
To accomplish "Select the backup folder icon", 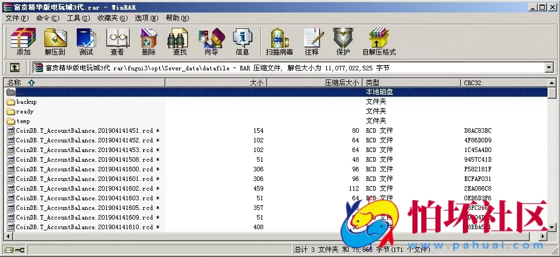I will pos(11,102).
